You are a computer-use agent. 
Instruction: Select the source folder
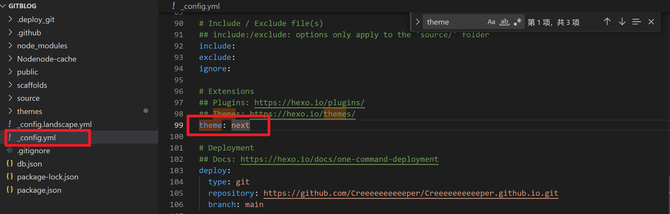[x=28, y=98]
